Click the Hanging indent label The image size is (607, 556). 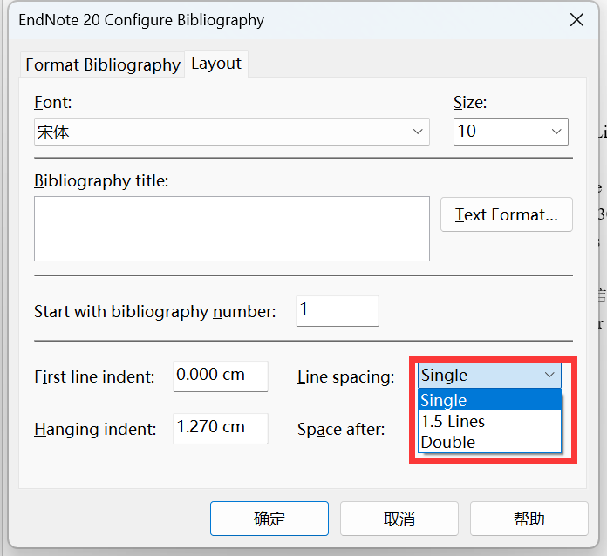tap(95, 429)
